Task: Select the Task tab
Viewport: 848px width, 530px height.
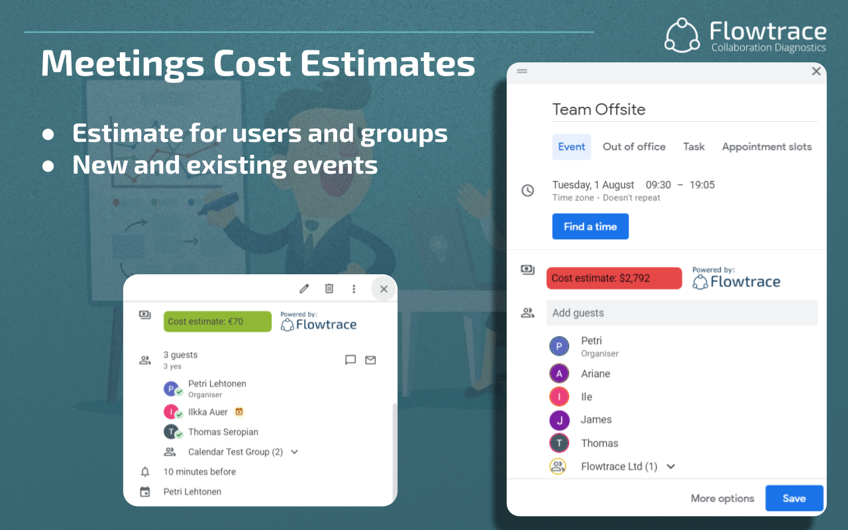Action: 694,146
